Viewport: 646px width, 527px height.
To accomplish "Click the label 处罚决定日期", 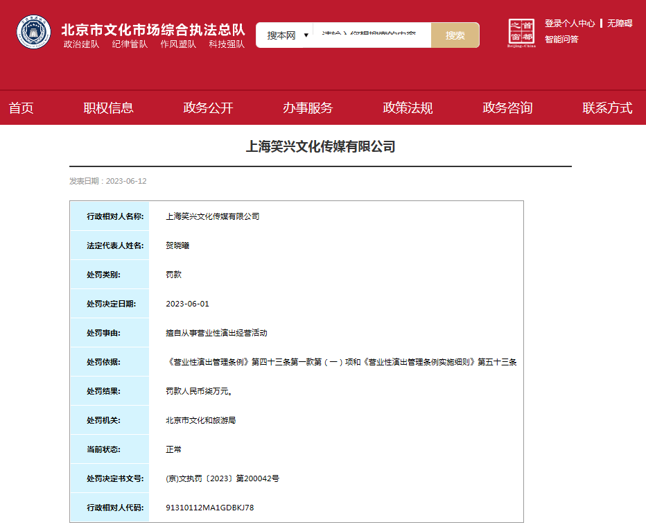I will pos(111,304).
